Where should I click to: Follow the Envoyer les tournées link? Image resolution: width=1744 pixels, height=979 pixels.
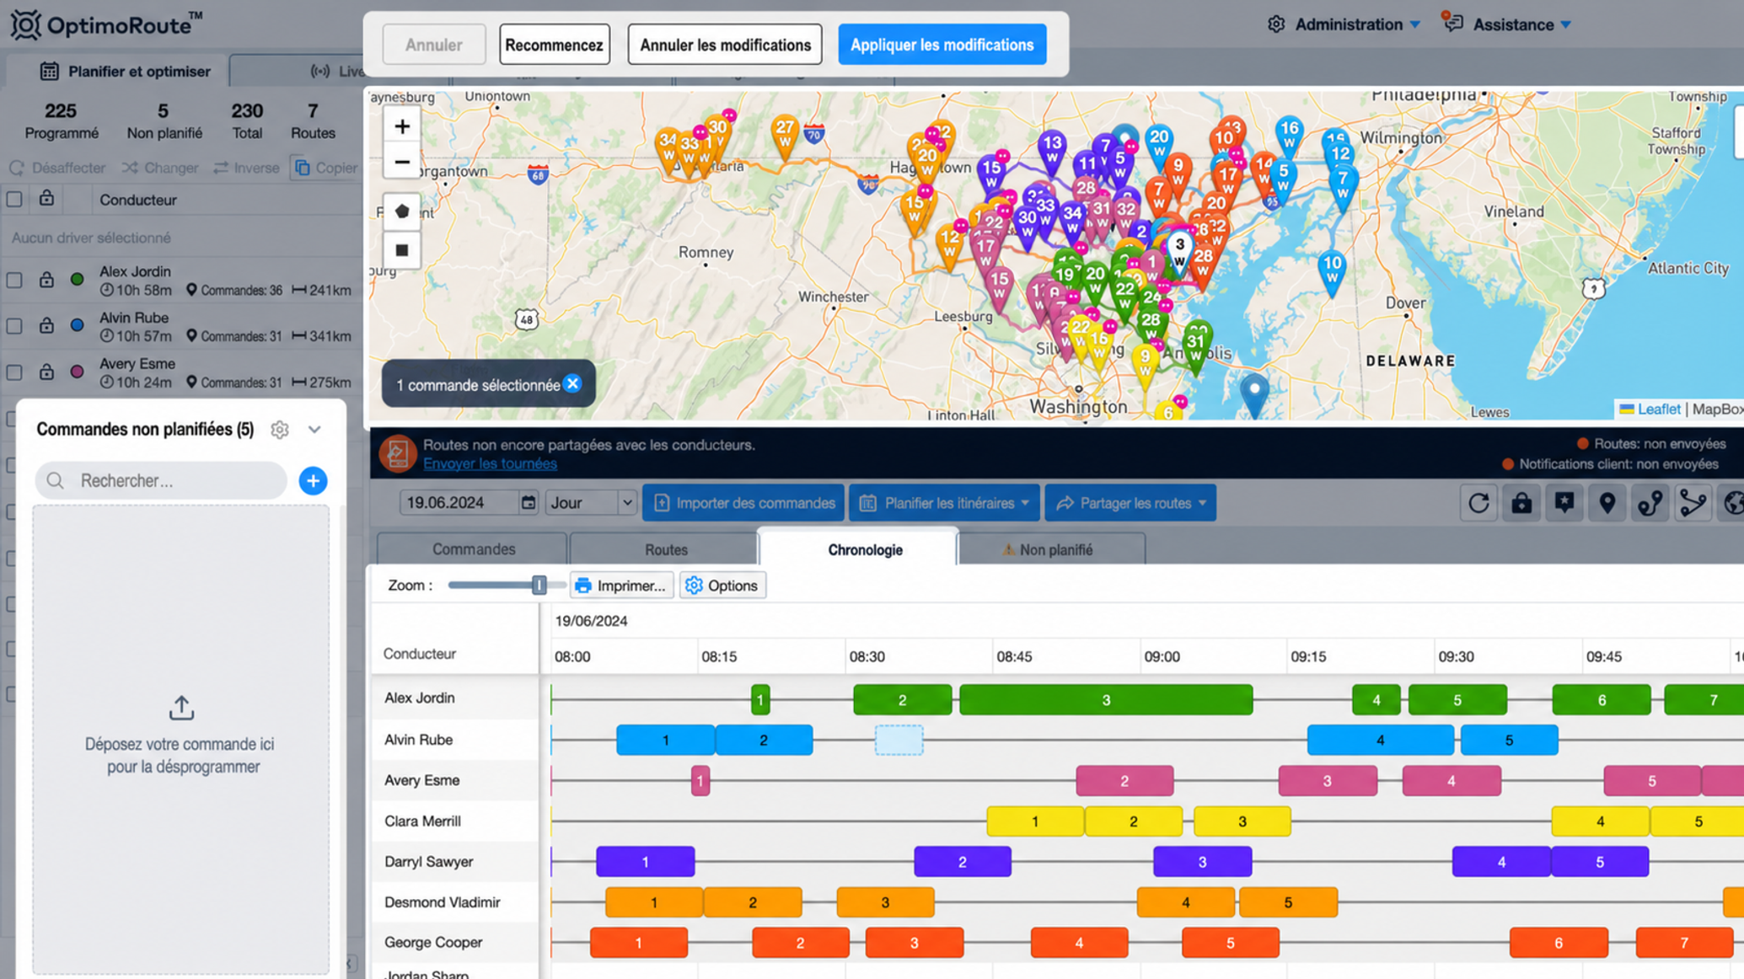coord(490,463)
